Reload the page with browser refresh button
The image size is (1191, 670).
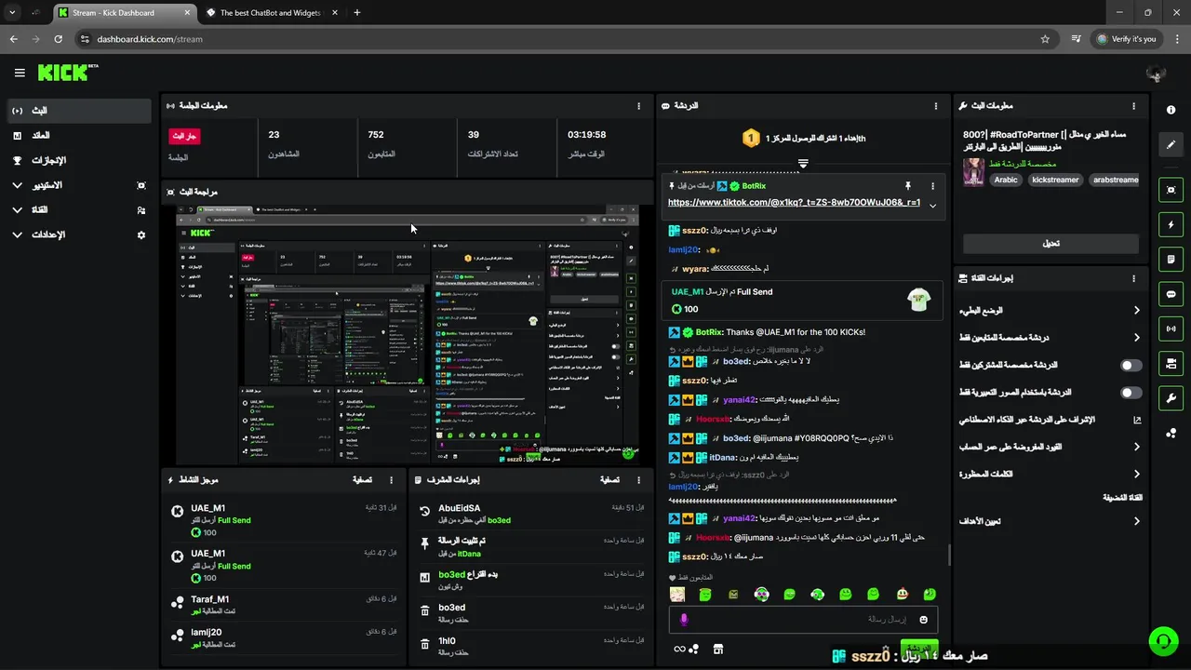[x=59, y=39]
